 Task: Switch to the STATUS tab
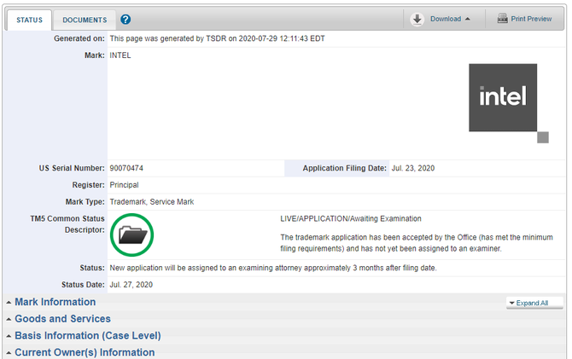click(x=29, y=20)
